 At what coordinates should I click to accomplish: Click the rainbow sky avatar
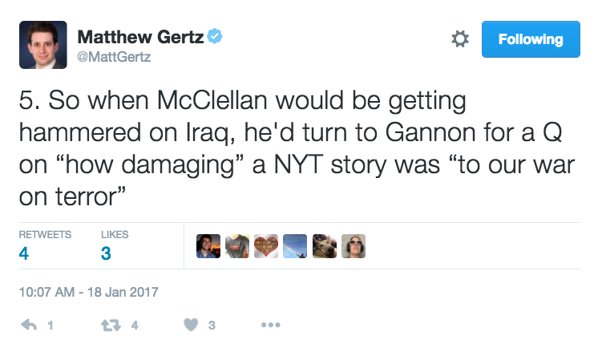point(295,246)
